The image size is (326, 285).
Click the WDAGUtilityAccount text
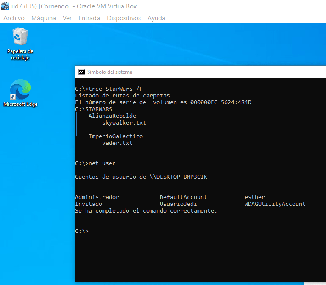click(275, 204)
